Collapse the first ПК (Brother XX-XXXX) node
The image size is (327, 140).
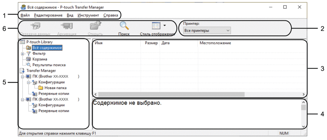pyautogui.click(x=23, y=77)
